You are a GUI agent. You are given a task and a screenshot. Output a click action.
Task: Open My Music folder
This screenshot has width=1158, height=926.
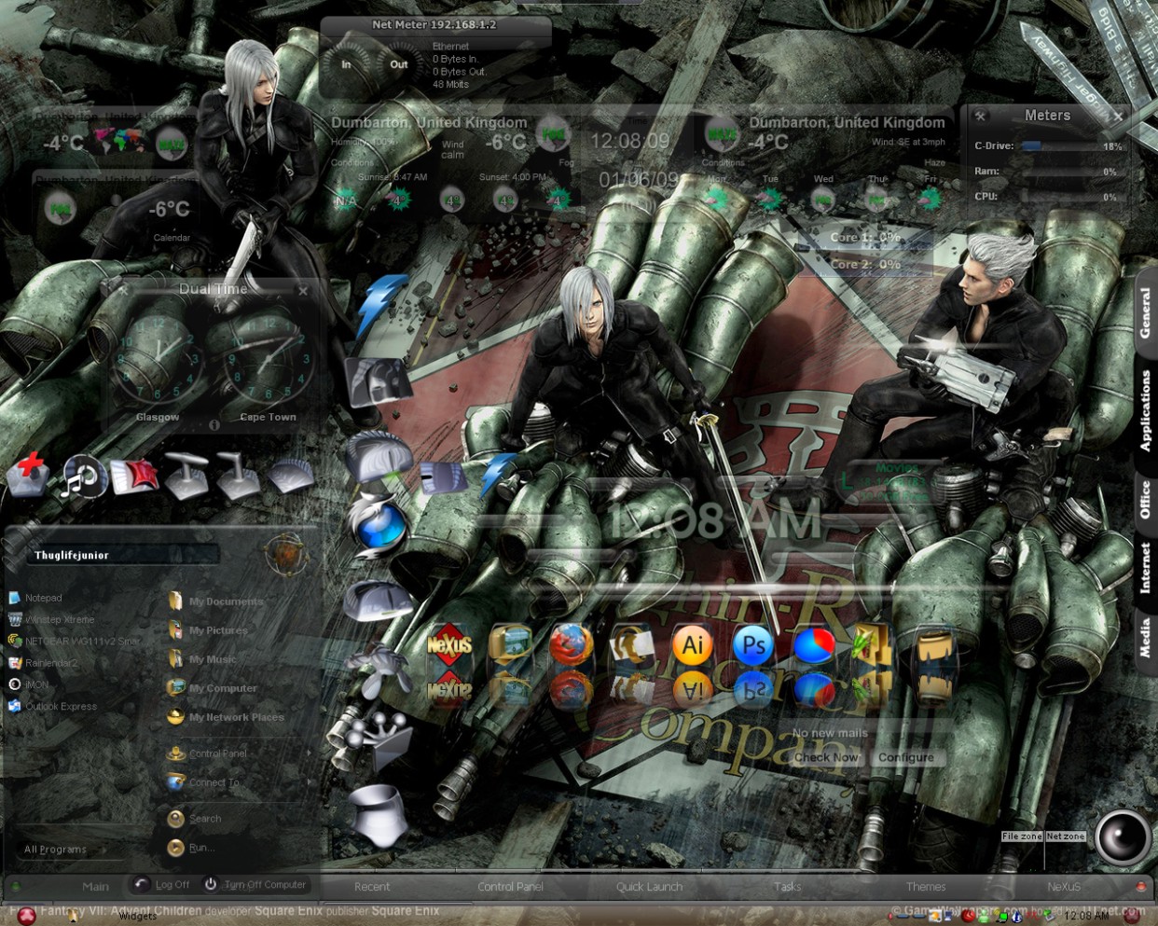pyautogui.click(x=202, y=659)
